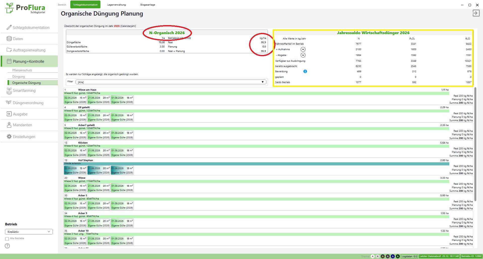483x259 pixels.
Task: Click the Düngeverordnung leaf icon
Action: click(9, 103)
